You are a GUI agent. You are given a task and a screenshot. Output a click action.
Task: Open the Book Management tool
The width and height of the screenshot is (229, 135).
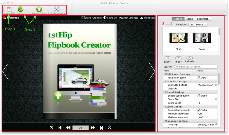(56, 9)
